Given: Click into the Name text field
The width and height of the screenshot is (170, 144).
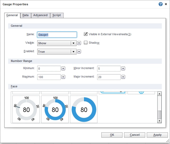Looking at the screenshot, I should pyautogui.click(x=57, y=35).
